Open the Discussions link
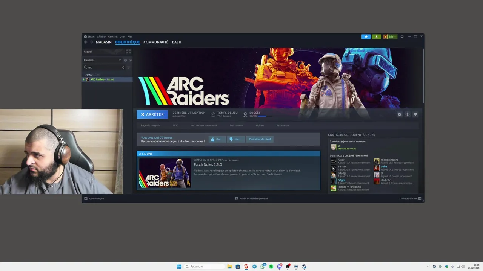The width and height of the screenshot is (483, 271). click(237, 125)
